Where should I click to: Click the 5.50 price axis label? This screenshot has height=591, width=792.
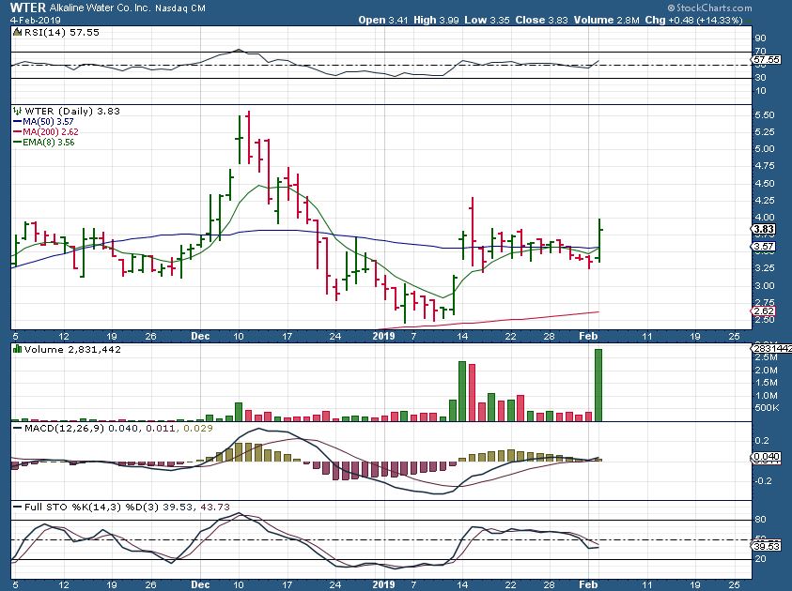(765, 115)
